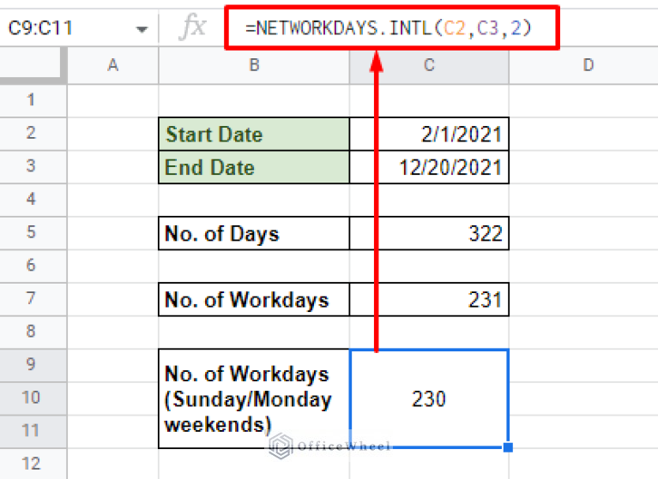Select row 12 header
This screenshot has width=658, height=479.
[33, 464]
